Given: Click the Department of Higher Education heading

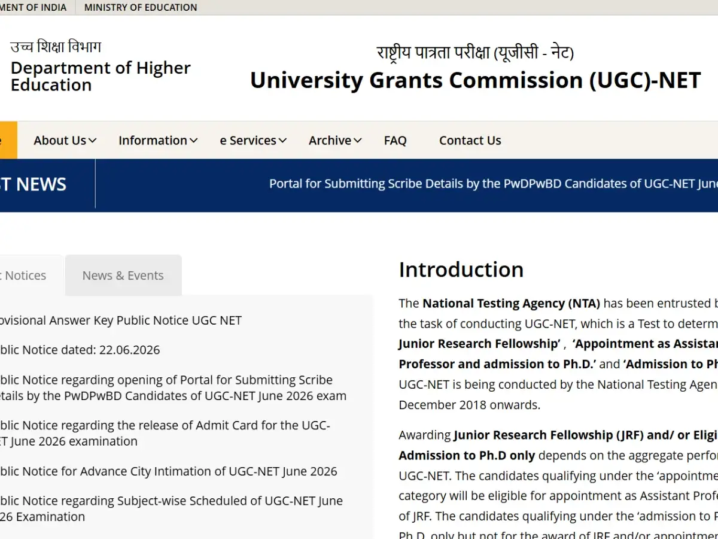Looking at the screenshot, I should (x=101, y=76).
